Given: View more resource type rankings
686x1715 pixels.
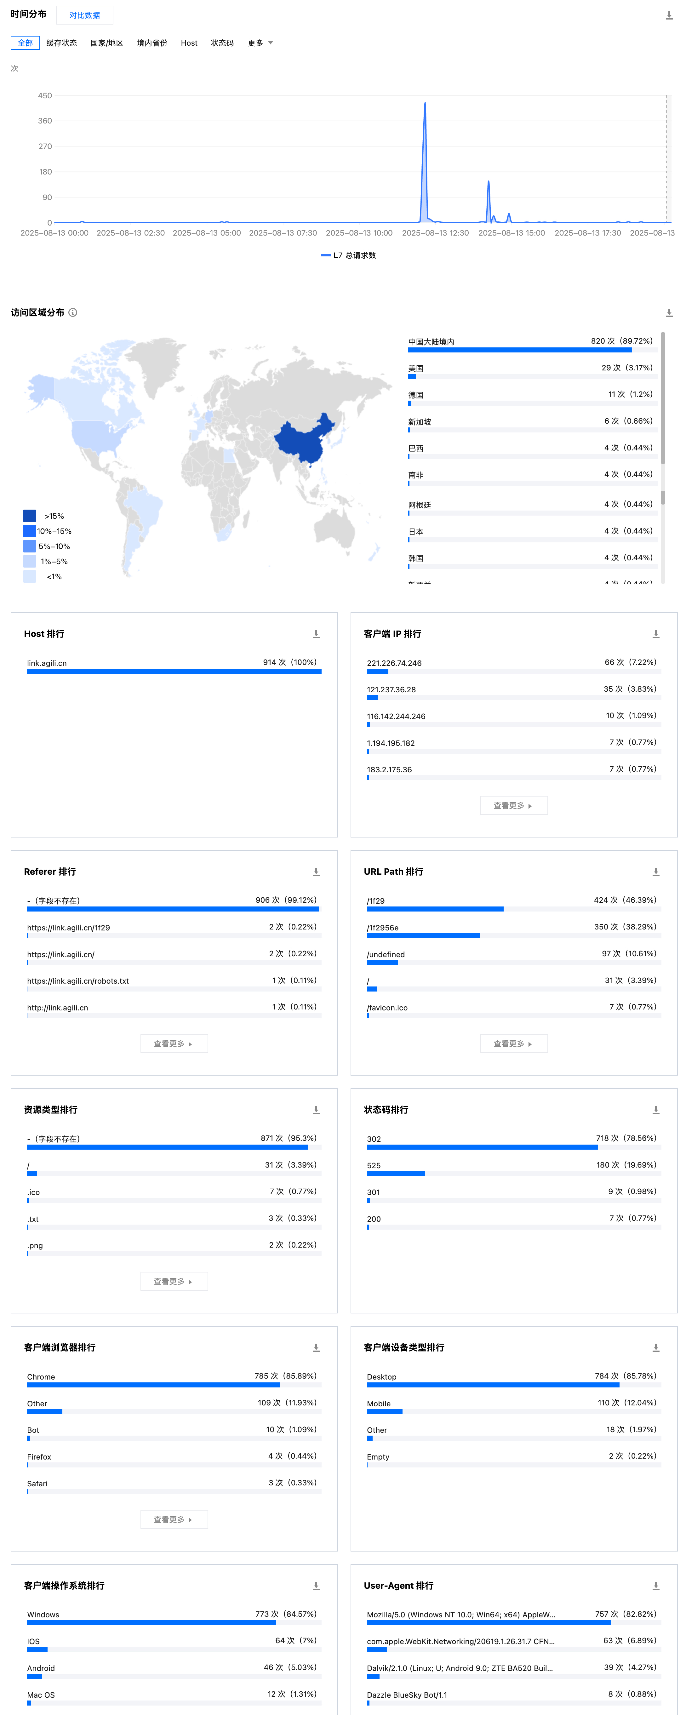Looking at the screenshot, I should (174, 1281).
